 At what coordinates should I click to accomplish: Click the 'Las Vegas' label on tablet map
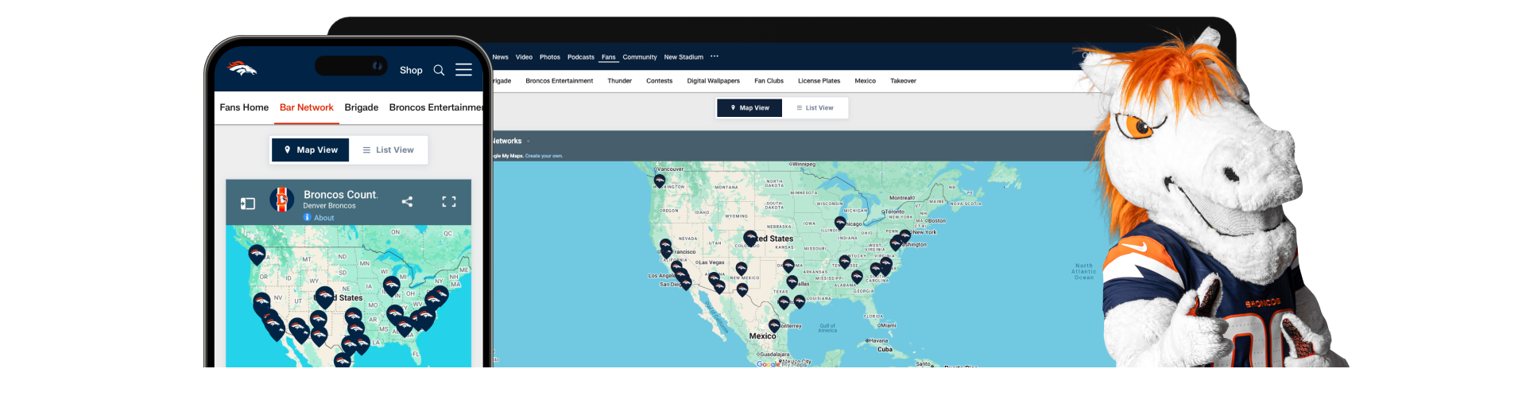point(712,262)
